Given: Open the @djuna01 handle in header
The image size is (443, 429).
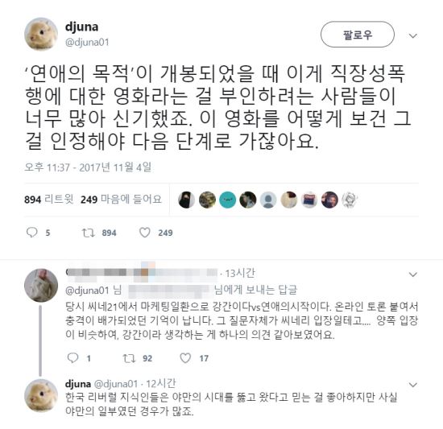Looking at the screenshot, I should [x=87, y=43].
